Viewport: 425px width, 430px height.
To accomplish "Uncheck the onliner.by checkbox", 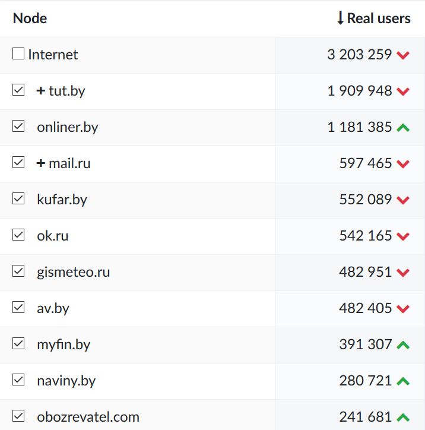I will coord(18,126).
